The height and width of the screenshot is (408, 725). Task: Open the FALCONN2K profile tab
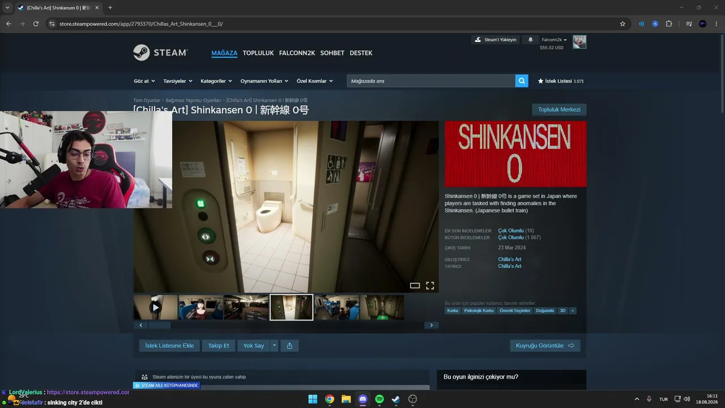(297, 53)
